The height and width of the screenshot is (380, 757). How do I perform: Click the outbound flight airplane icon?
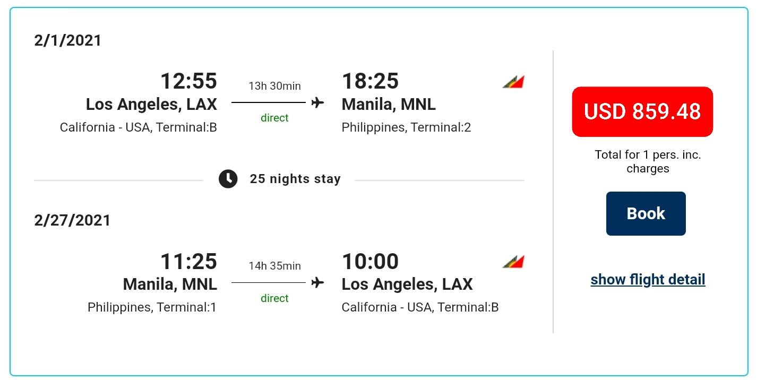(x=317, y=102)
